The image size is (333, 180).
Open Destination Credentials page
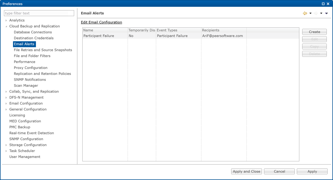coord(34,38)
